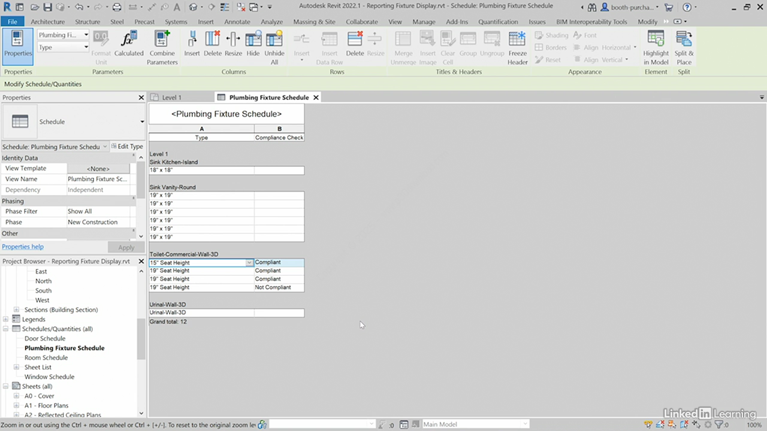Open the File menu
Screen dimensions: 767x431
click(12, 22)
